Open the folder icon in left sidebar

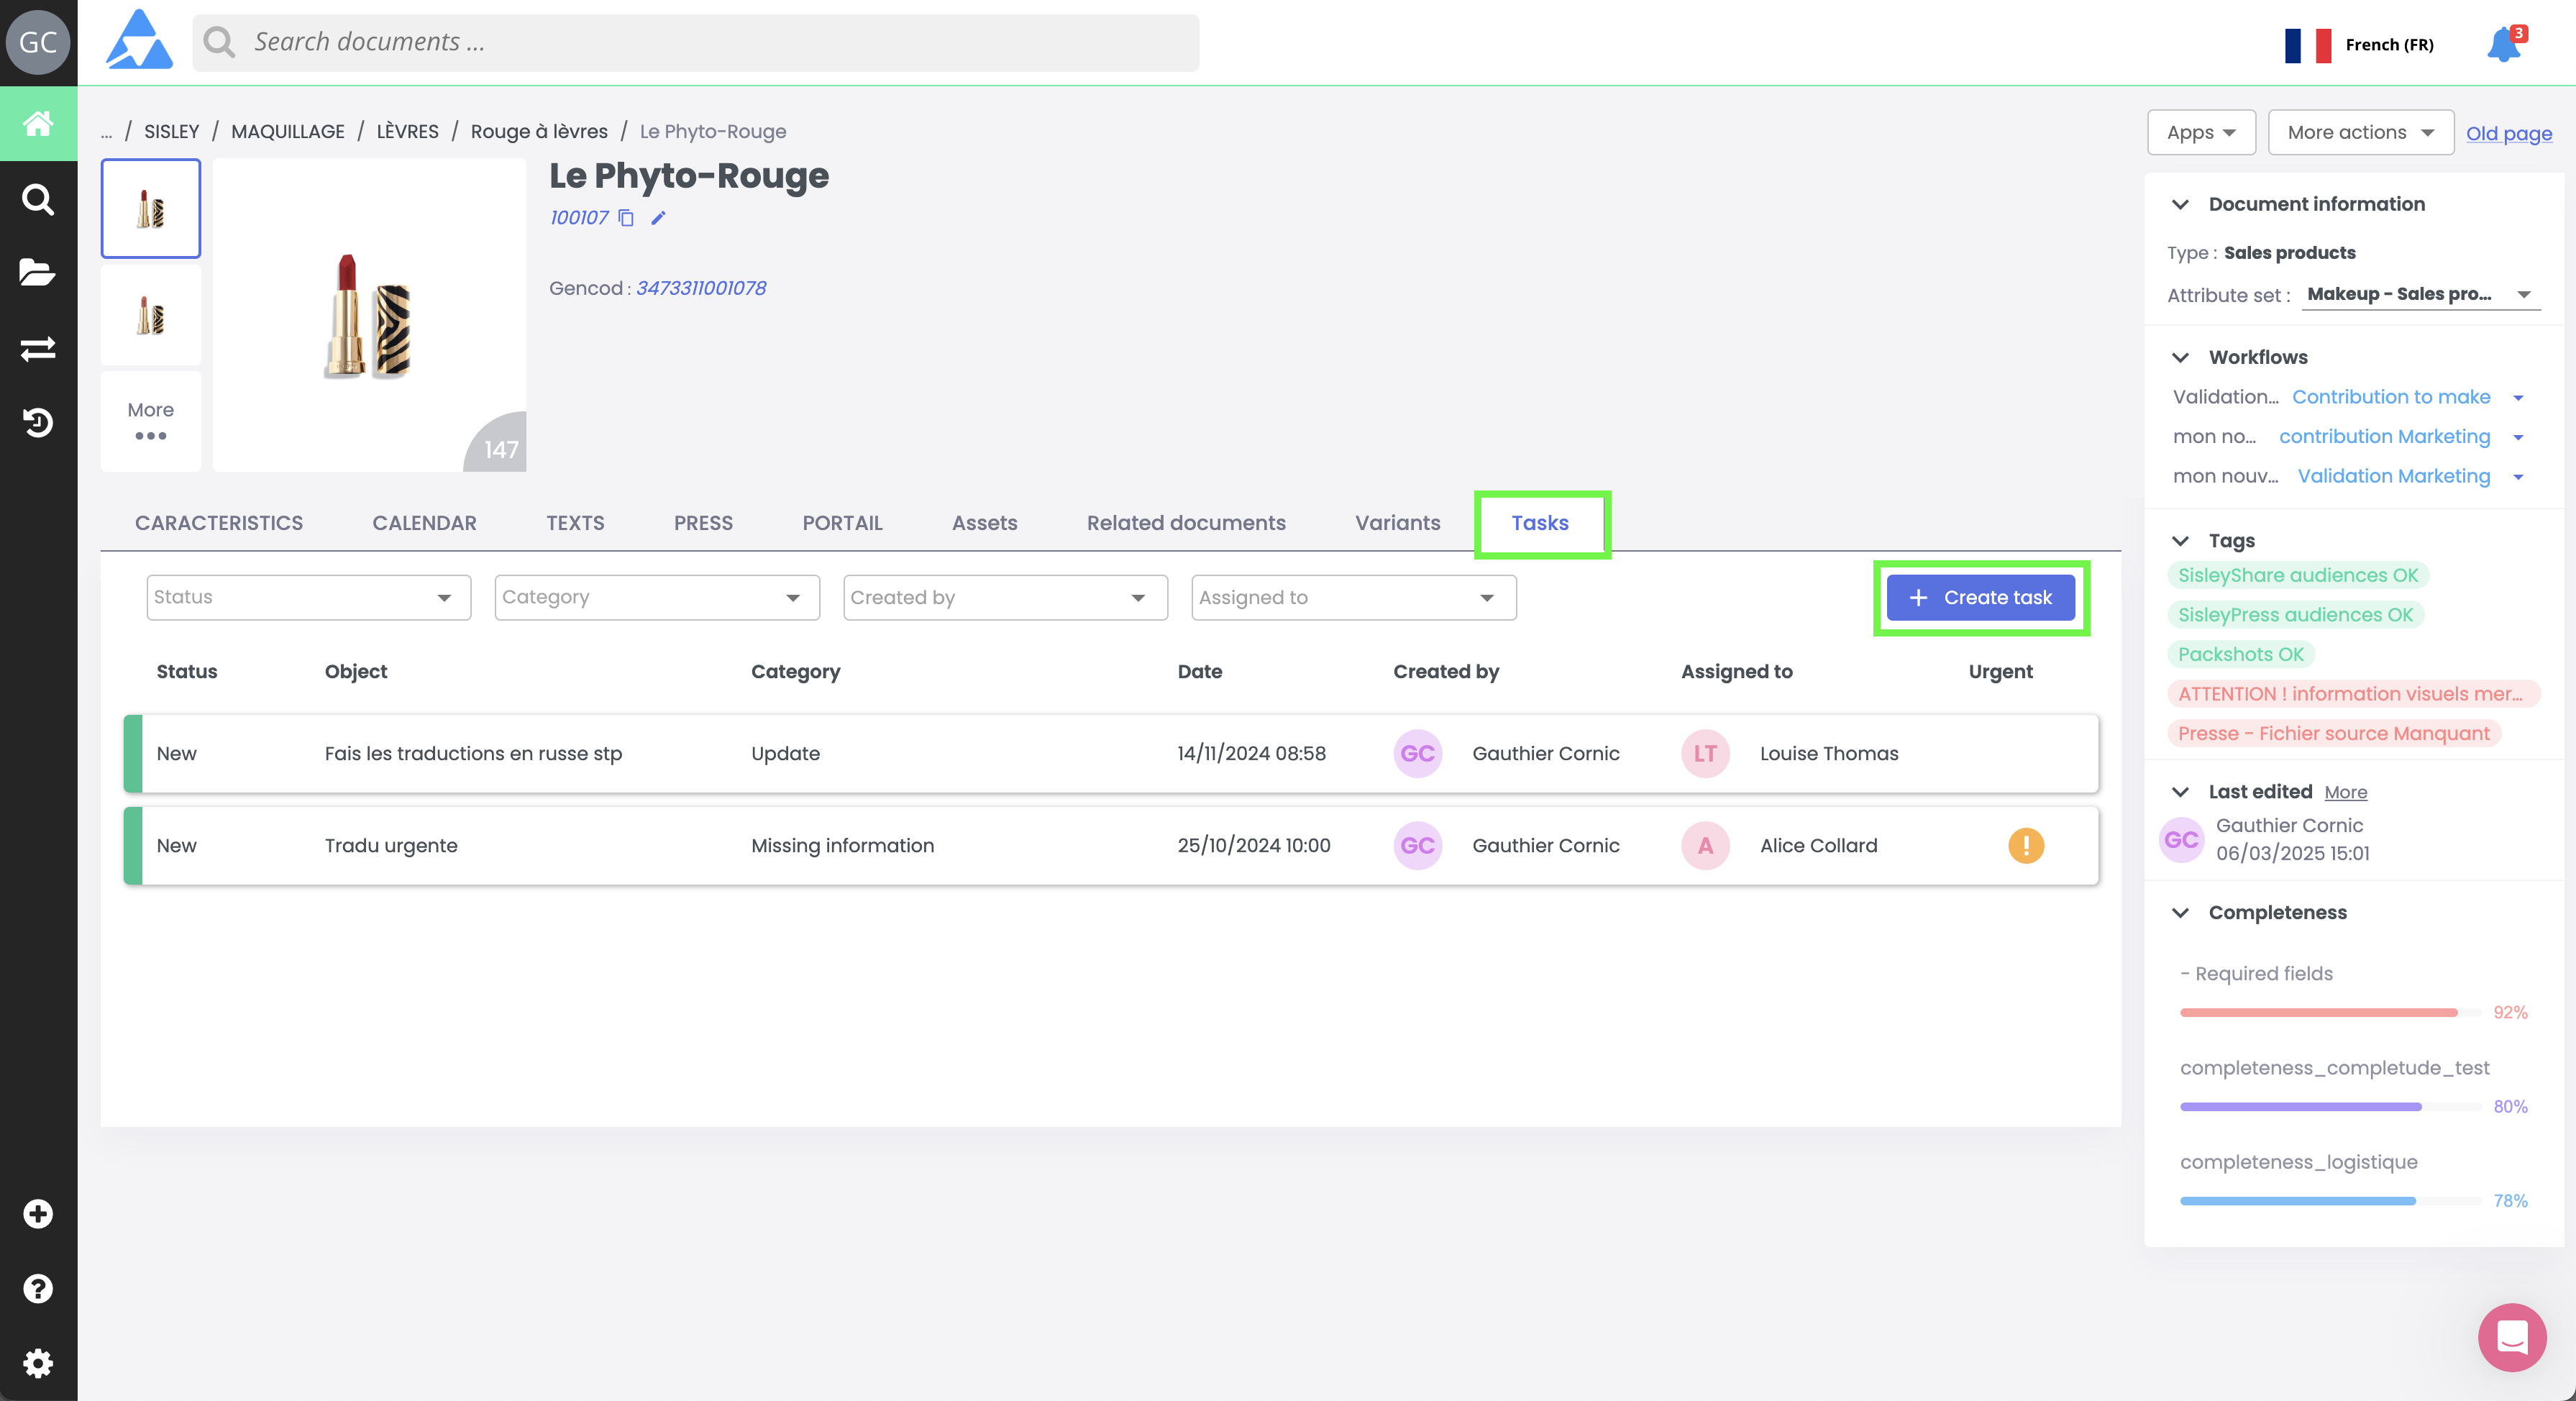click(x=38, y=272)
